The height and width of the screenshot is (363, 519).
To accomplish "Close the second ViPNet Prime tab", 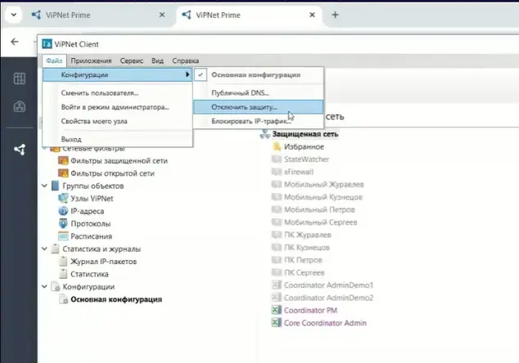I will (x=312, y=15).
